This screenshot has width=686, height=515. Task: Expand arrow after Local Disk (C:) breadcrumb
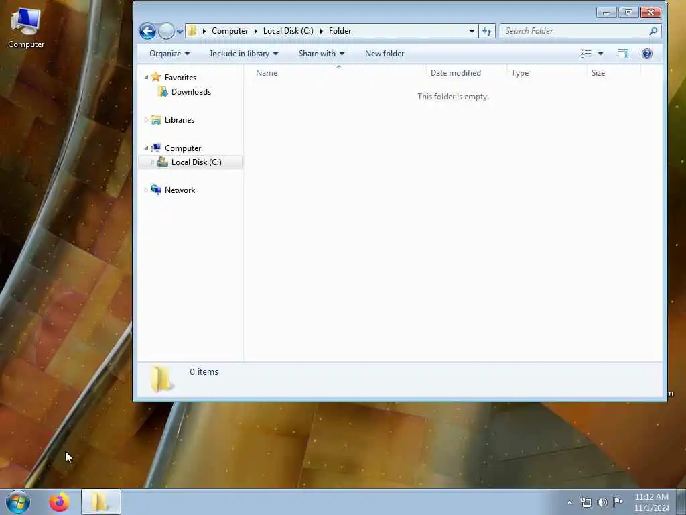[x=321, y=31]
